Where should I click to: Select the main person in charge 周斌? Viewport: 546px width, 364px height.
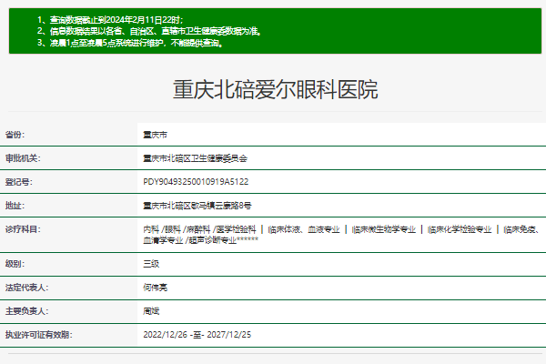[151, 311]
